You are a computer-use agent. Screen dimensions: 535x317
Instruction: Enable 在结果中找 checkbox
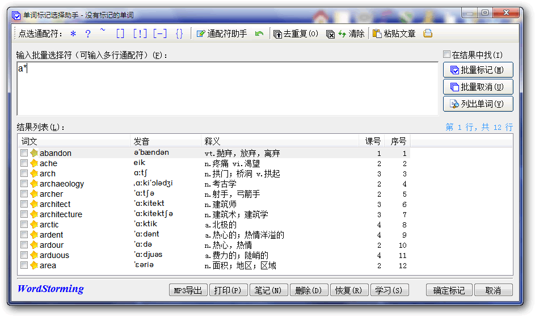coord(447,55)
